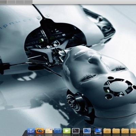Launch the orange eye image viewer
This screenshot has height=136, width=136.
pos(40,131)
